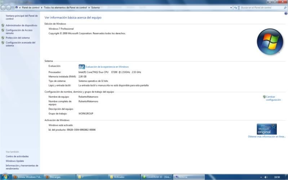Image resolution: width=288 pixels, height=180 pixels.
Task: Open Ventana principal del Panel de control
Action: 22,17
